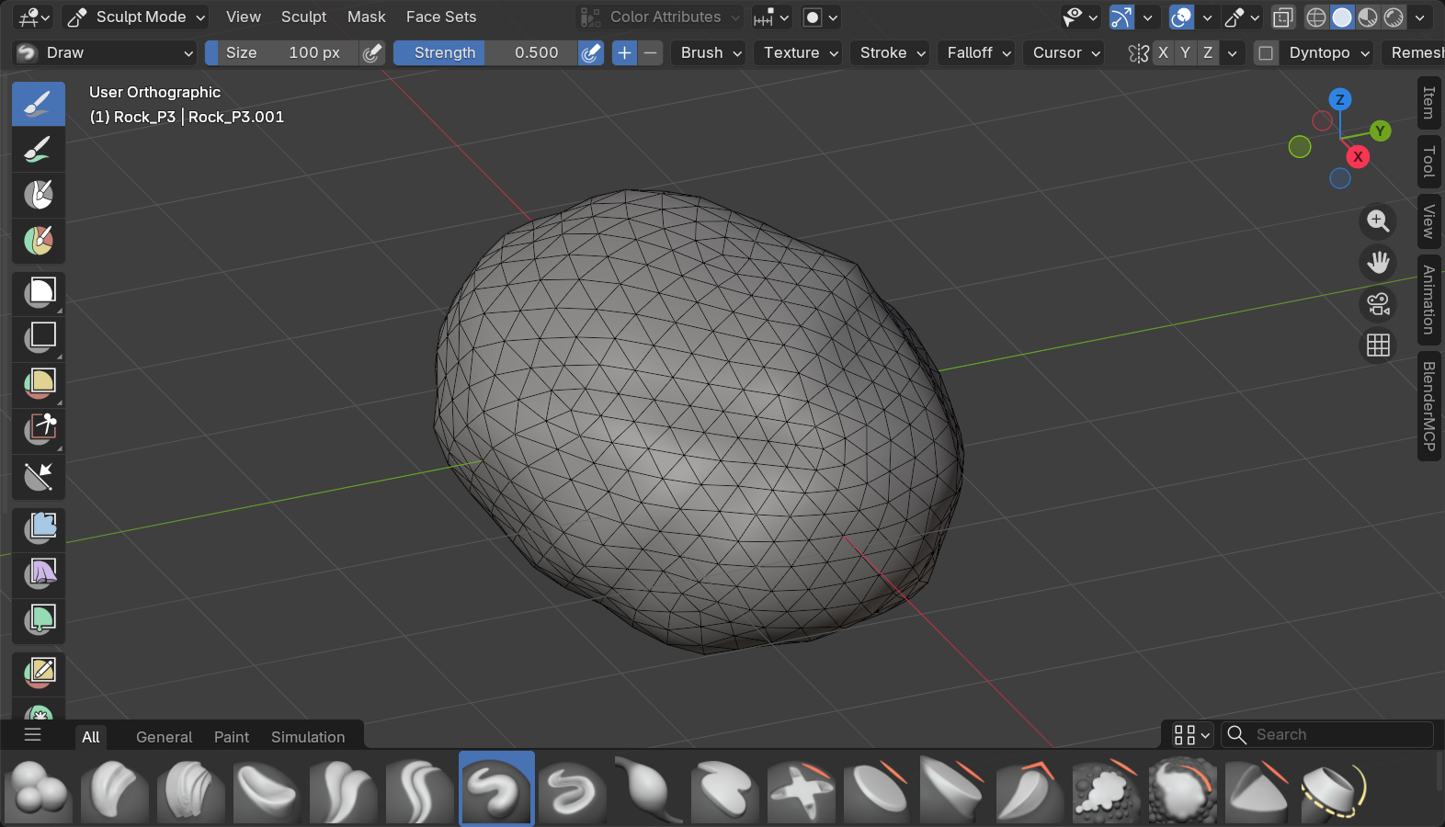The image size is (1445, 827).
Task: Toggle Y axis symmetry
Action: [1185, 53]
